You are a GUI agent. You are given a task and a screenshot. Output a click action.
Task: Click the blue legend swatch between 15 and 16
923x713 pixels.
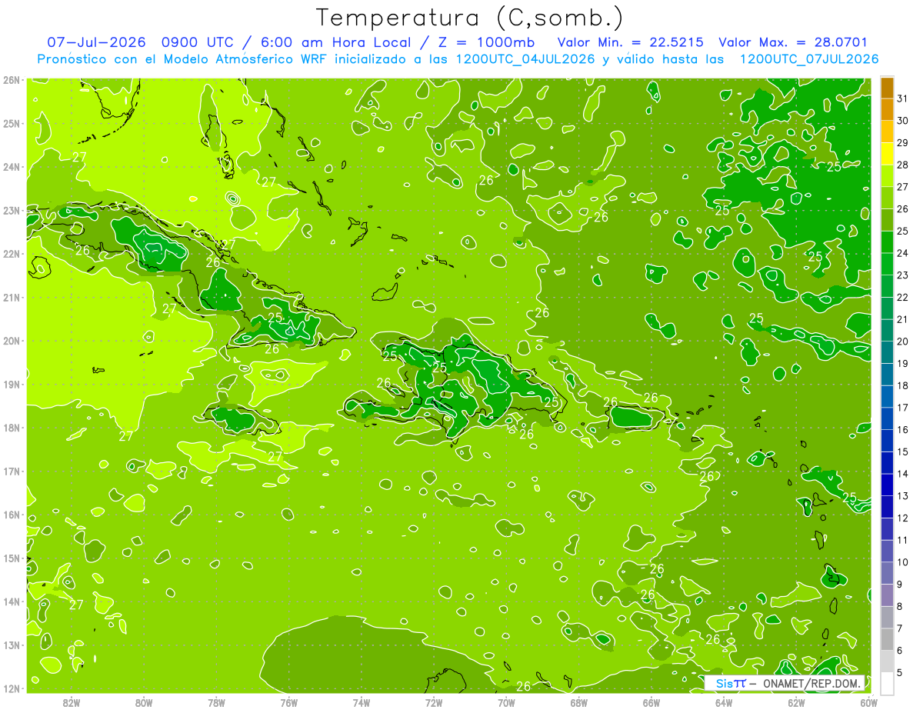tap(887, 441)
